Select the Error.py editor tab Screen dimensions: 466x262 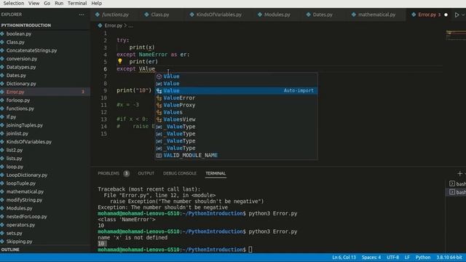pyautogui.click(x=427, y=15)
